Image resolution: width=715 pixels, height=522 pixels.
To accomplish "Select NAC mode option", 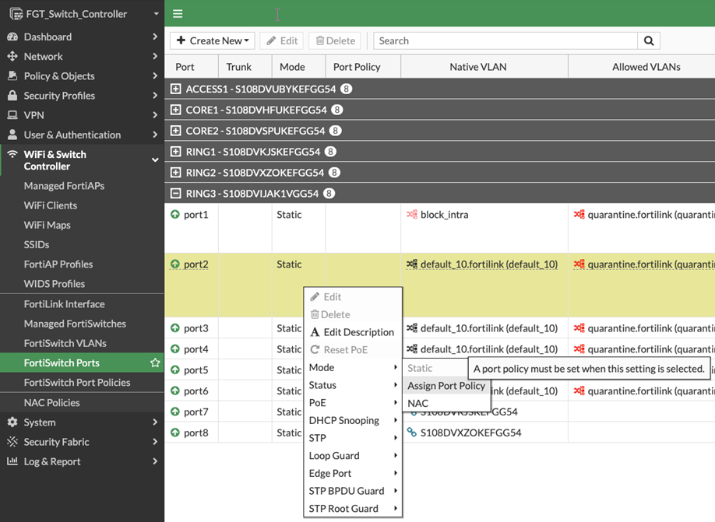I will (446, 404).
